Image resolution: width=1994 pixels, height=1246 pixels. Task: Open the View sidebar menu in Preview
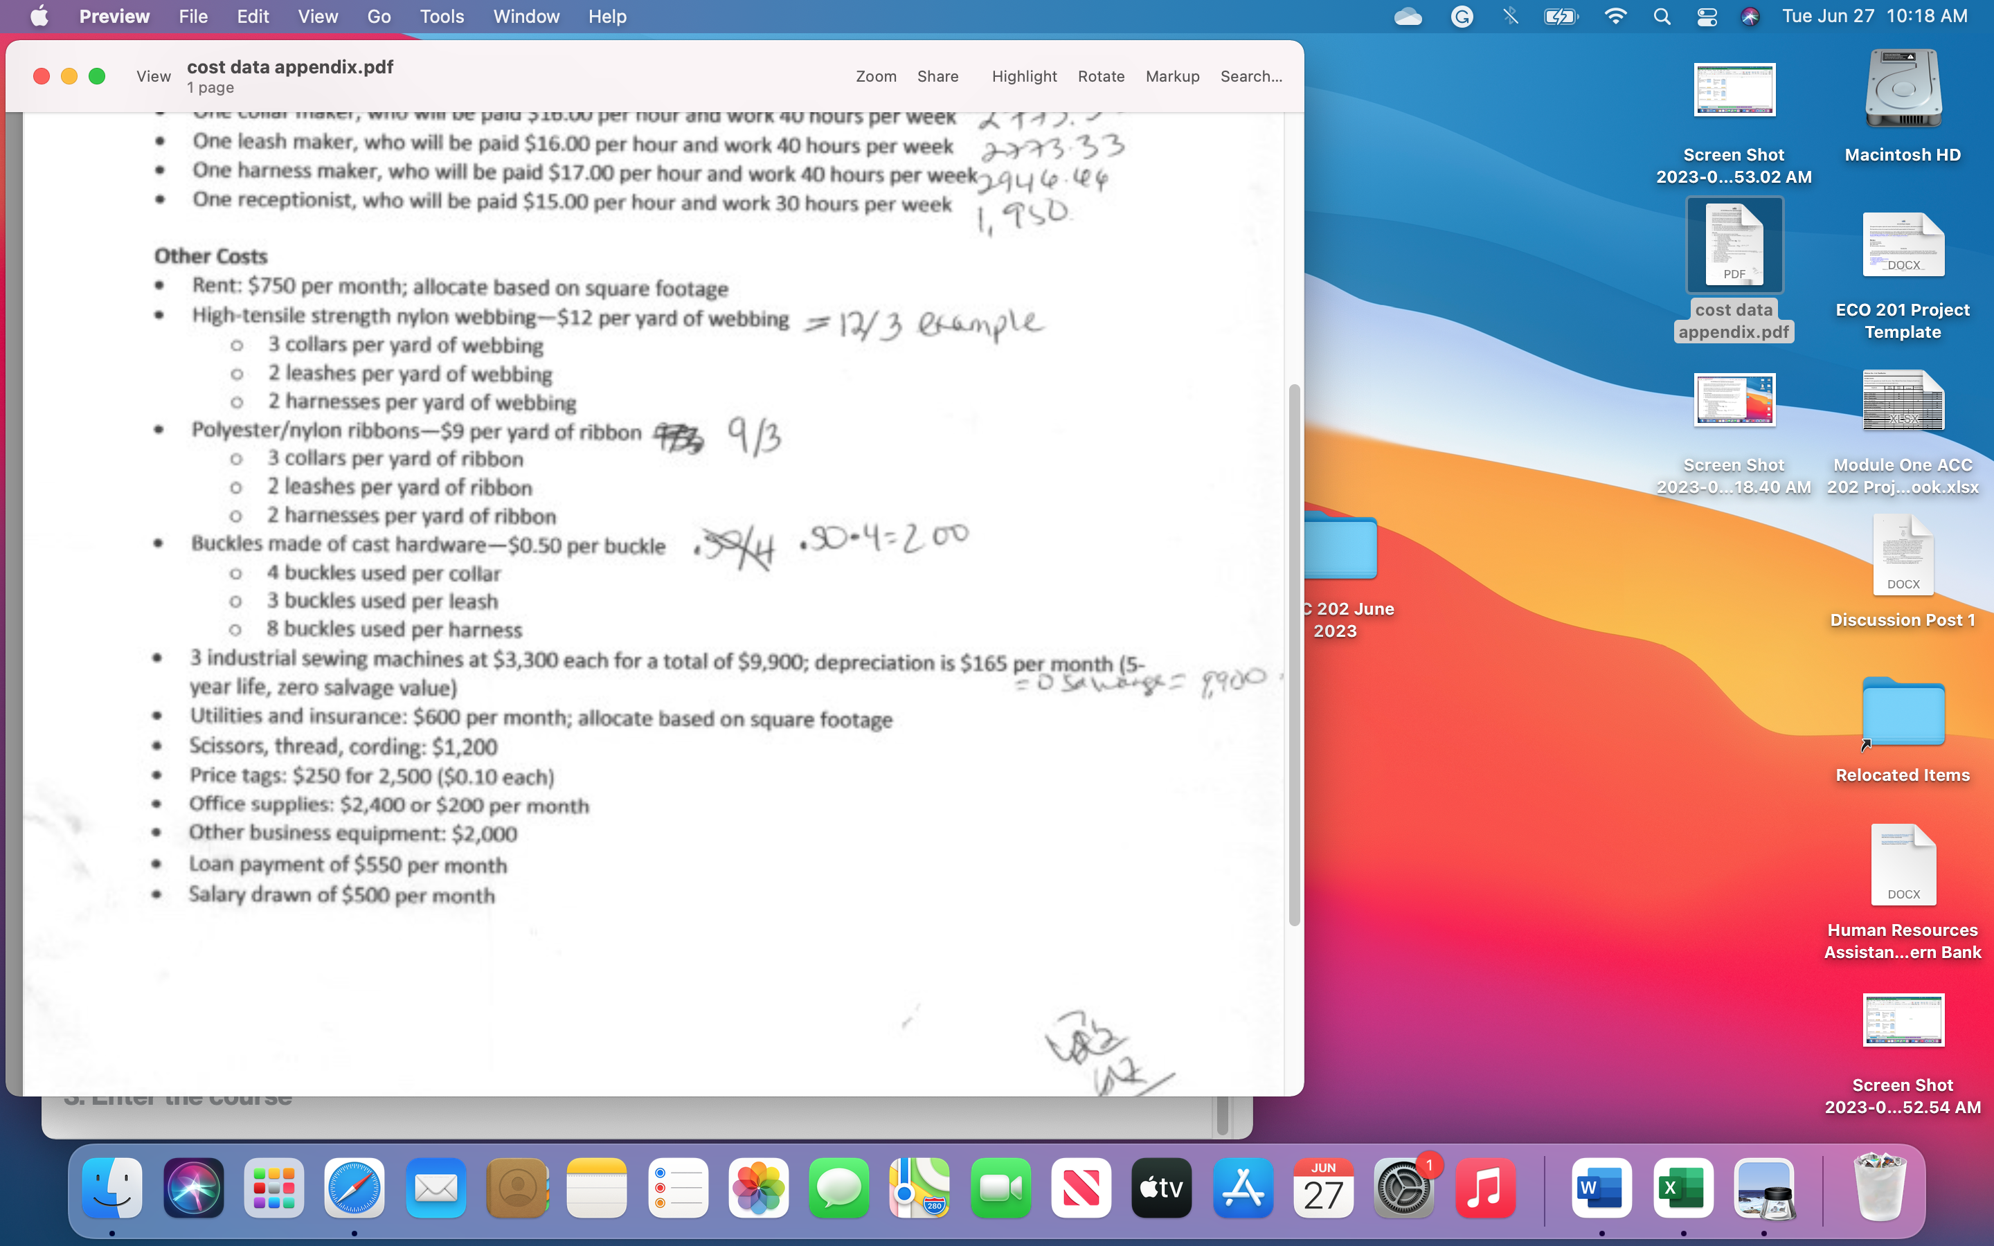point(153,76)
